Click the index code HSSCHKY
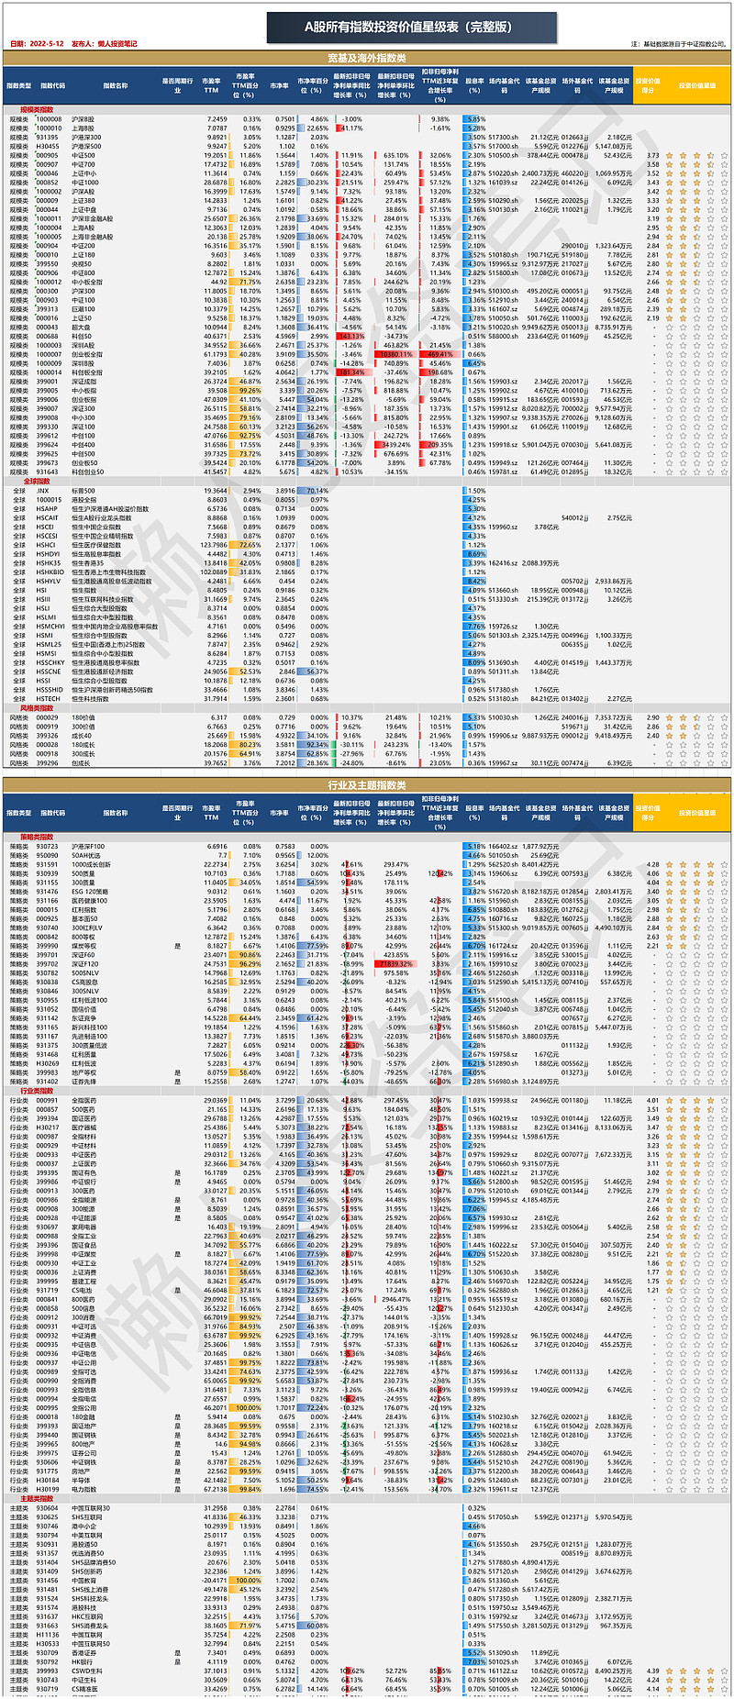Image resolution: width=734 pixels, height=1699 pixels. point(50,662)
